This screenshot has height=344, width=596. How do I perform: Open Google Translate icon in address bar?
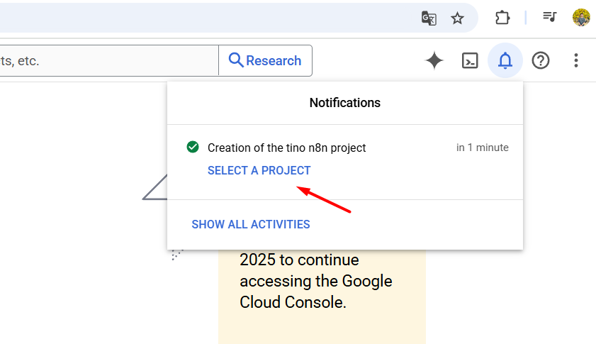tap(429, 18)
